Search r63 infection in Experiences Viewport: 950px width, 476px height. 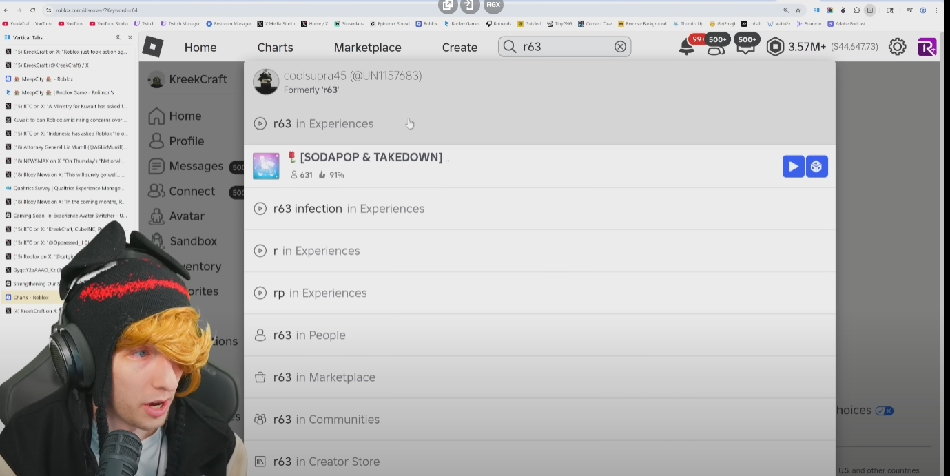pos(539,209)
